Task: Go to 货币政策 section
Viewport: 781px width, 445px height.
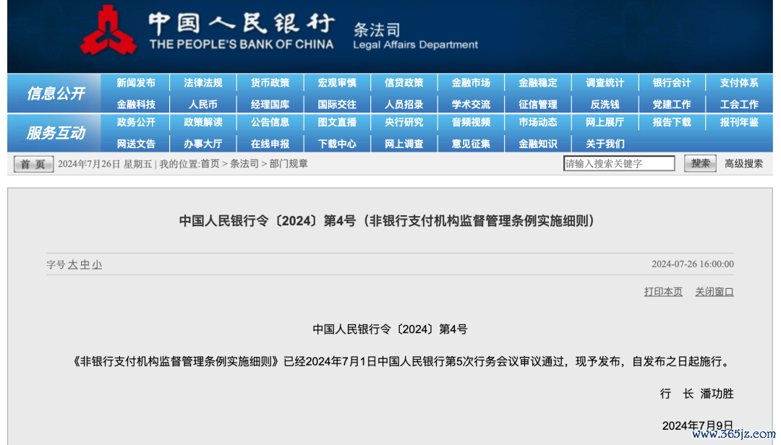Action: click(x=270, y=83)
